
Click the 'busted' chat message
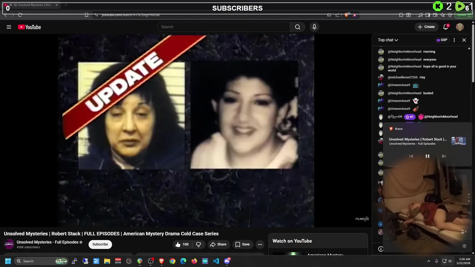[428, 93]
